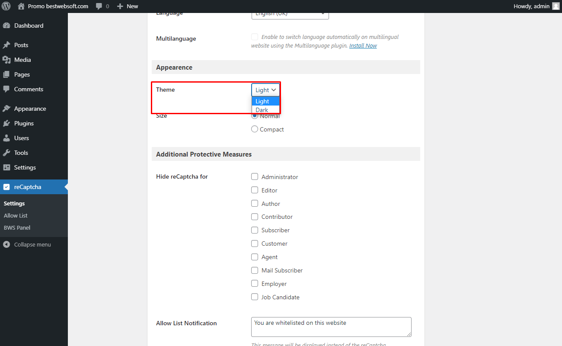This screenshot has width=562, height=346.
Task: Choose Light in Theme options
Action: [265, 101]
